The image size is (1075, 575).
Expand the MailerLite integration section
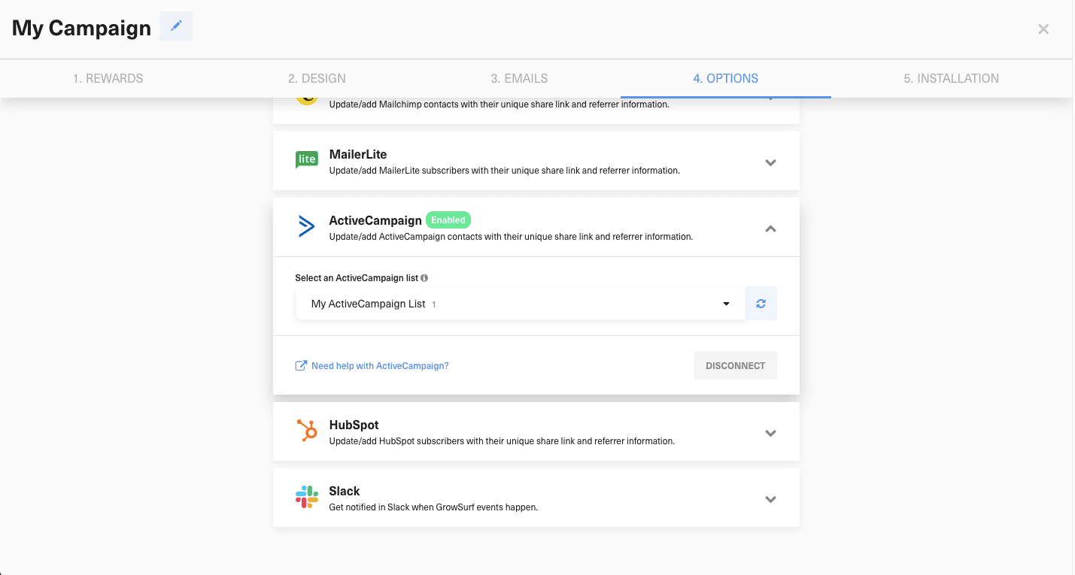770,162
